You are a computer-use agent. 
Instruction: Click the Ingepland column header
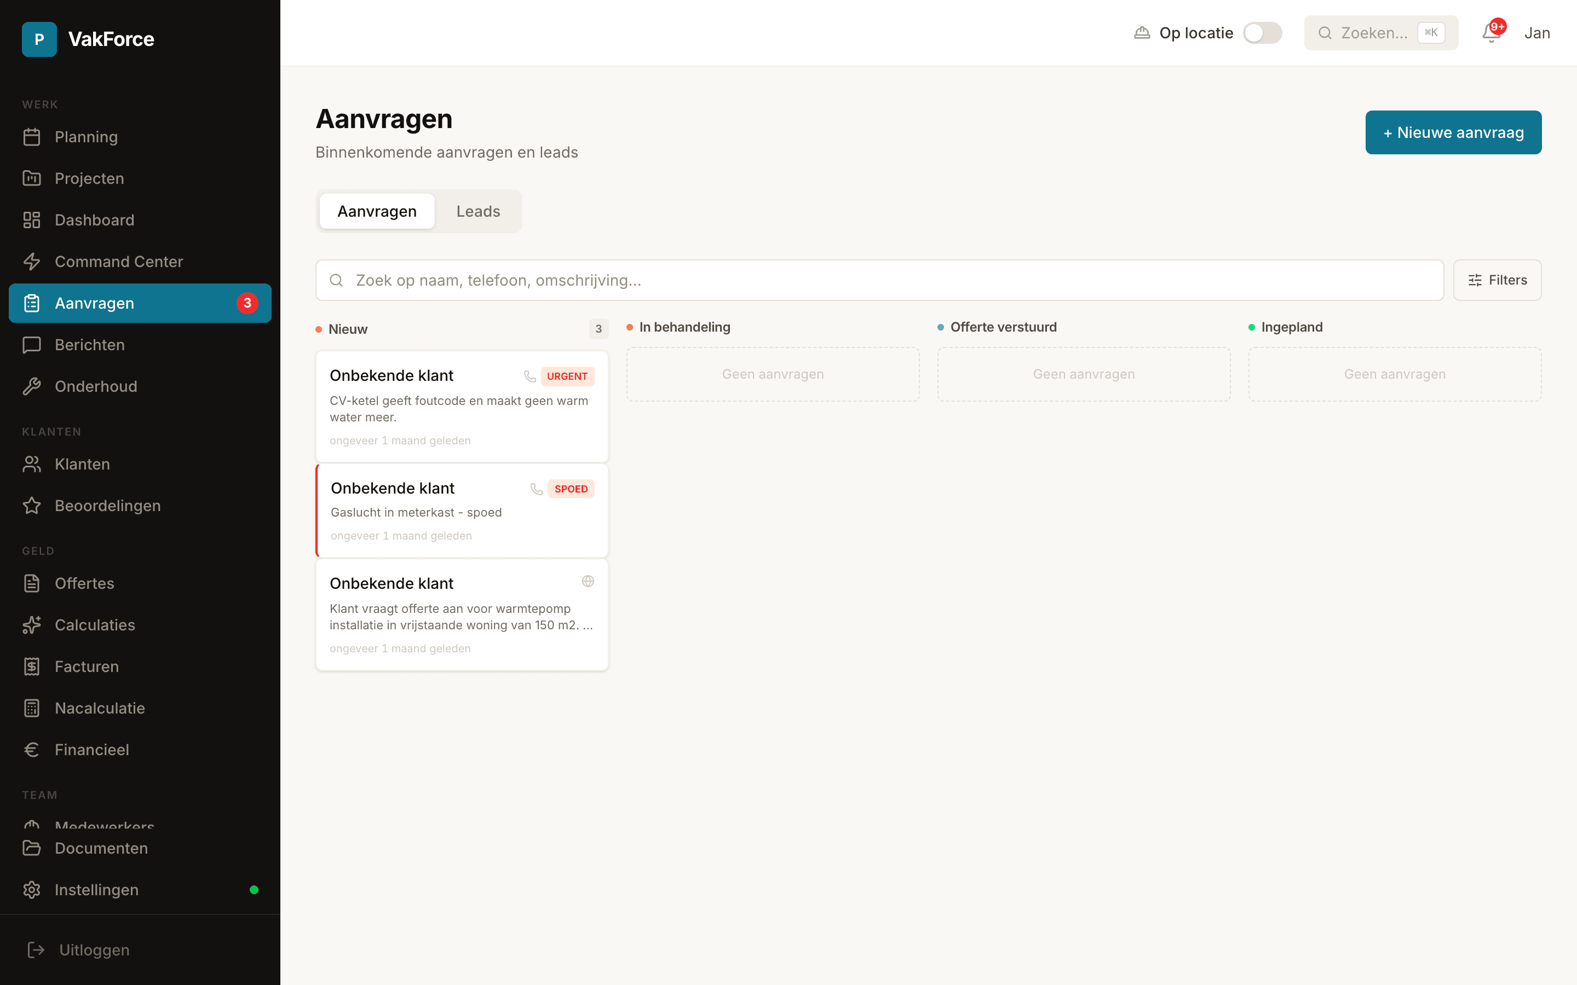click(1292, 328)
